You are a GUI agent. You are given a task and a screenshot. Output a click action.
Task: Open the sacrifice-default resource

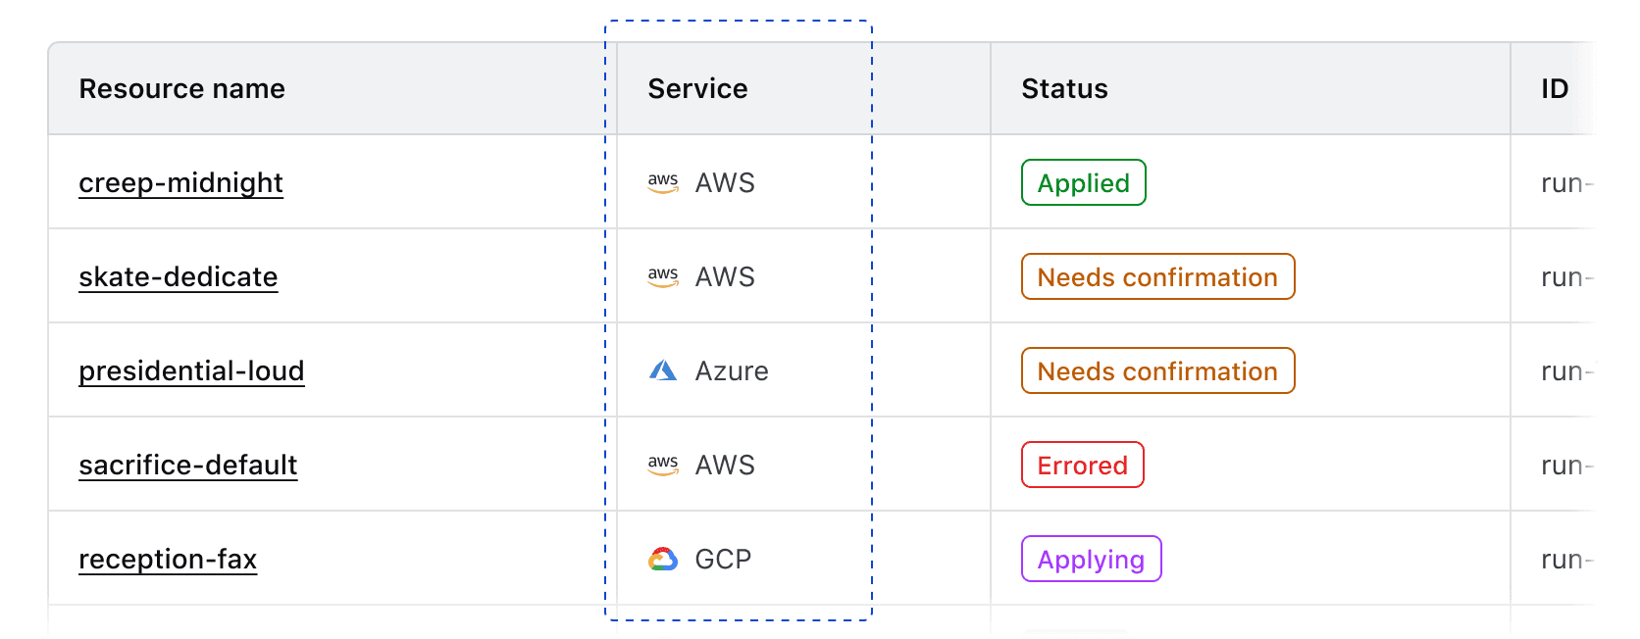[x=188, y=465]
